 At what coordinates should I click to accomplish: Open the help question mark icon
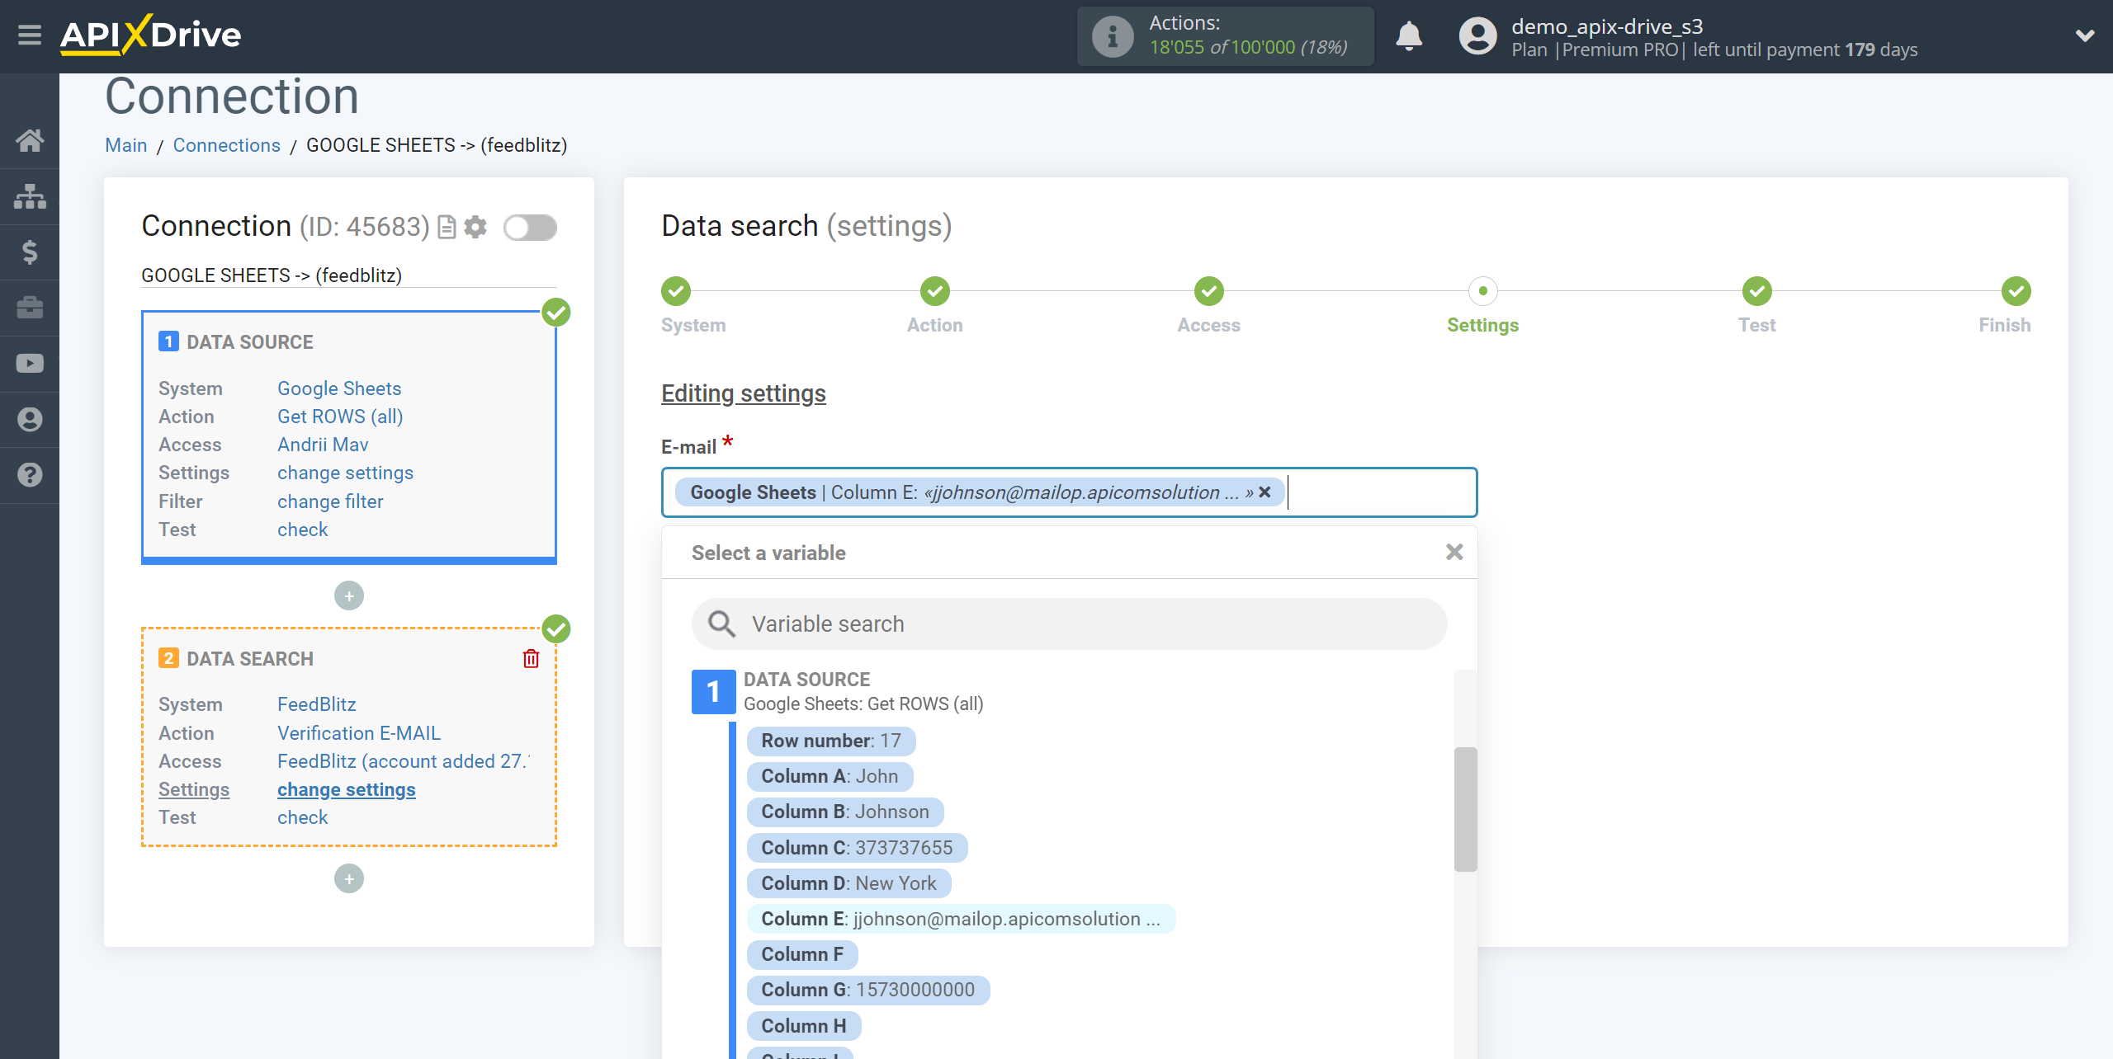click(30, 475)
